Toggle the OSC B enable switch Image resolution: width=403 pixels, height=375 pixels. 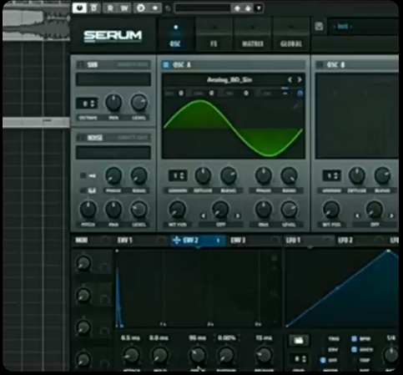[x=320, y=65]
